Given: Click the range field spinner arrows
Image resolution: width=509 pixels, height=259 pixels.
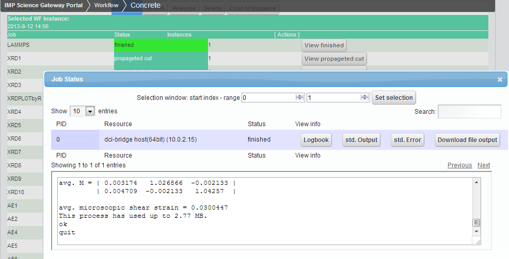Looking at the screenshot, I should (x=364, y=97).
